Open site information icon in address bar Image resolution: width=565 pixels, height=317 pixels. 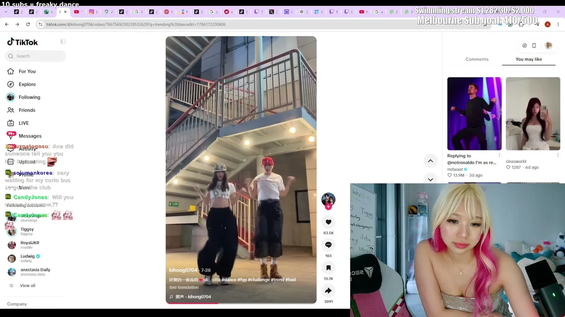click(x=41, y=24)
